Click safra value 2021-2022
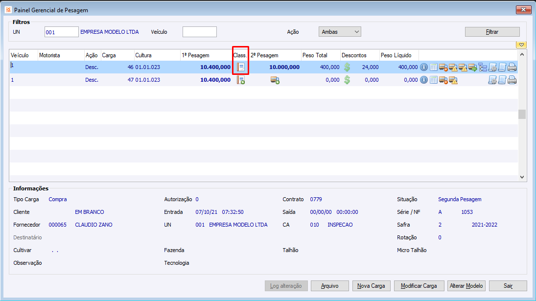This screenshot has width=536, height=301. click(x=485, y=225)
